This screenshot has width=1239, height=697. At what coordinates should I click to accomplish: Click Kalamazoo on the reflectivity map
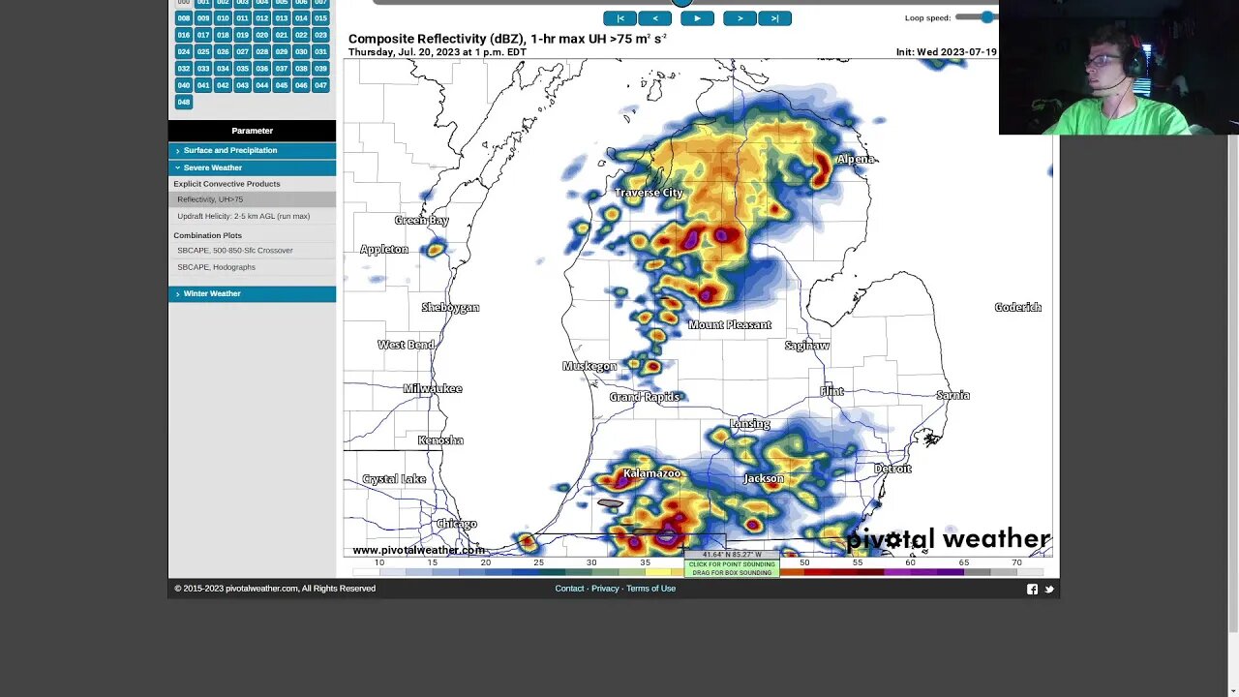[651, 473]
